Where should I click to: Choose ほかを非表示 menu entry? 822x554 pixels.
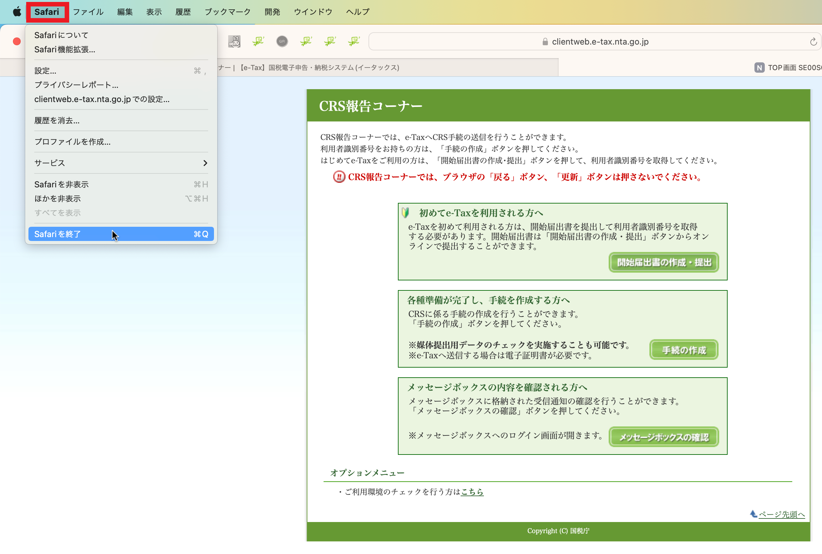[x=121, y=199]
